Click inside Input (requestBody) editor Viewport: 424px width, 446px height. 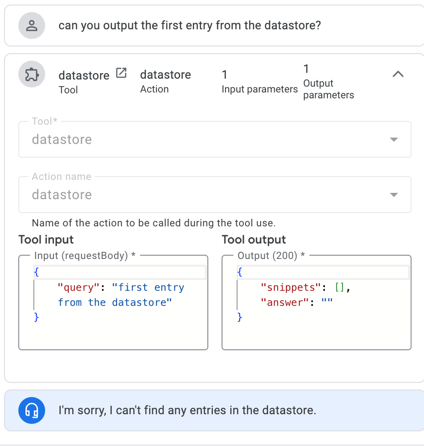pos(113,302)
